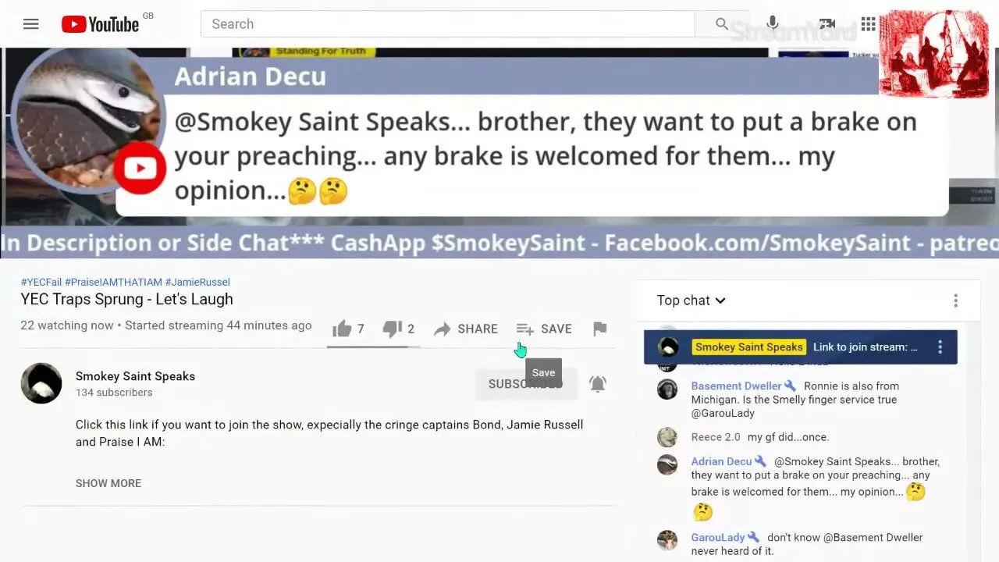Image resolution: width=999 pixels, height=562 pixels.
Task: Click the search magnifier button
Action: coord(722,24)
